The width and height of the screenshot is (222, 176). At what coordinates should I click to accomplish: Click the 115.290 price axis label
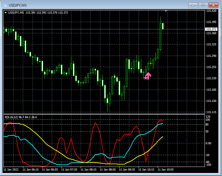(x=211, y=56)
